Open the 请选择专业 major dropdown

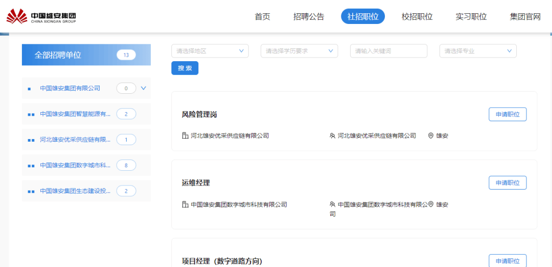point(478,51)
